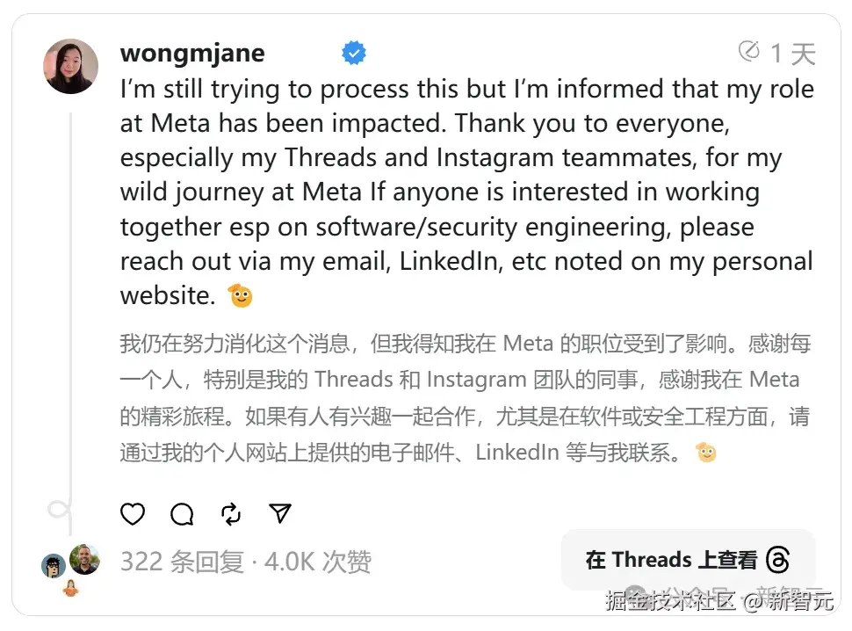Click the blue verified badge beside wongmjane
Viewport: 852px width, 631px height.
pyautogui.click(x=354, y=54)
